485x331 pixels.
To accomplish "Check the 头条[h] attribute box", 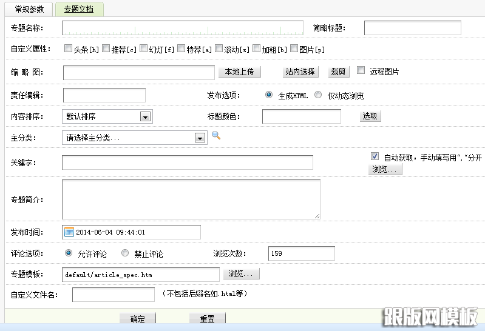I will pos(68,48).
